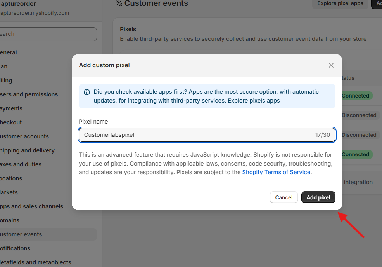382x267 pixels.
Task: Open the Explore pixels apps link
Action: click(x=254, y=101)
